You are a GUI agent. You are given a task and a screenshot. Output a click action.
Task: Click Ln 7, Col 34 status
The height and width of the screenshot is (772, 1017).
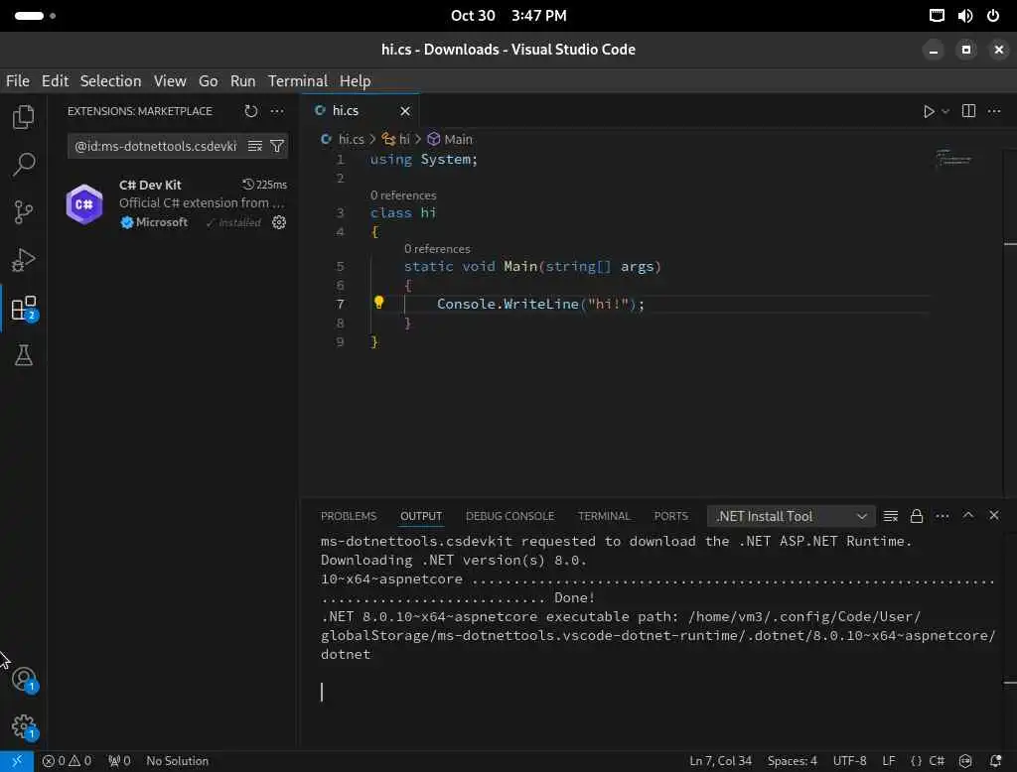tap(720, 761)
